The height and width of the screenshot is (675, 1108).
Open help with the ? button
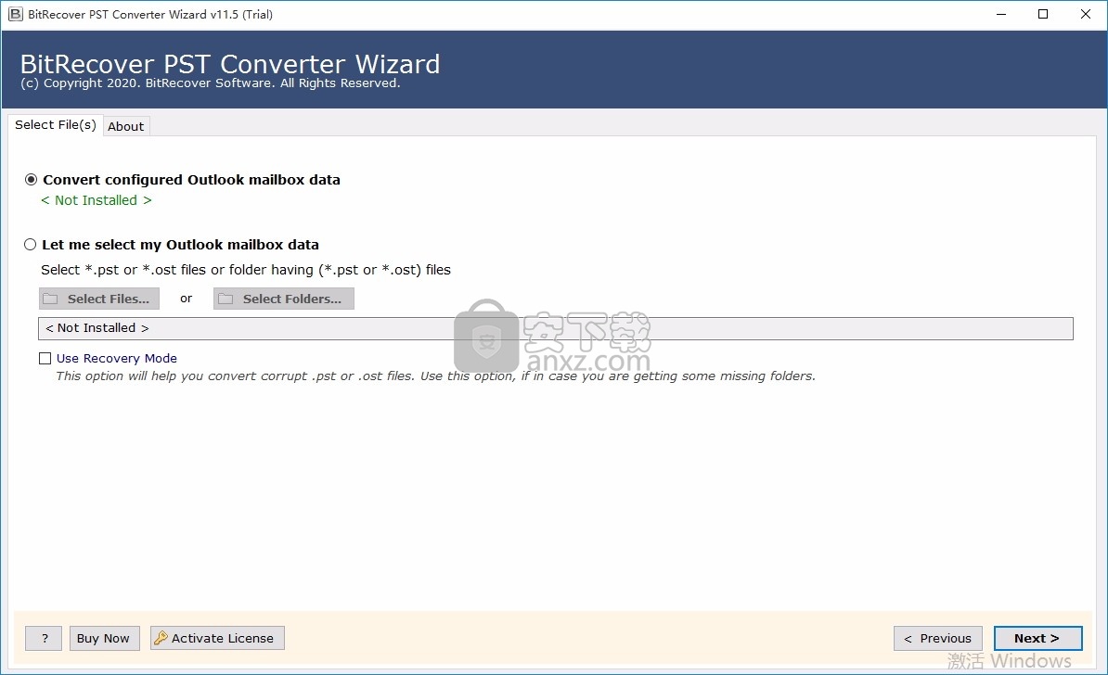coord(44,638)
